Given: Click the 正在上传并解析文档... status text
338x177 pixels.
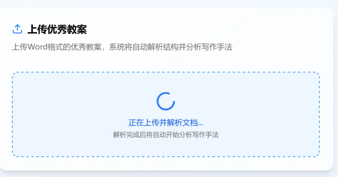Looking at the screenshot, I should [x=166, y=122].
